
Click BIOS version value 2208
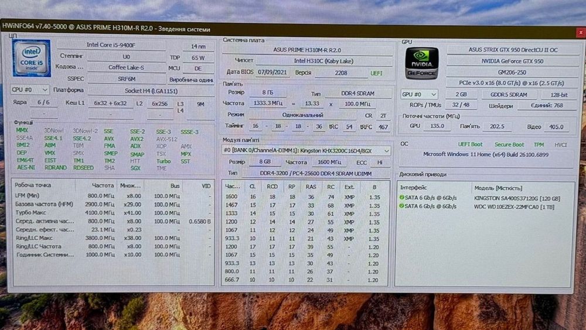tap(341, 73)
